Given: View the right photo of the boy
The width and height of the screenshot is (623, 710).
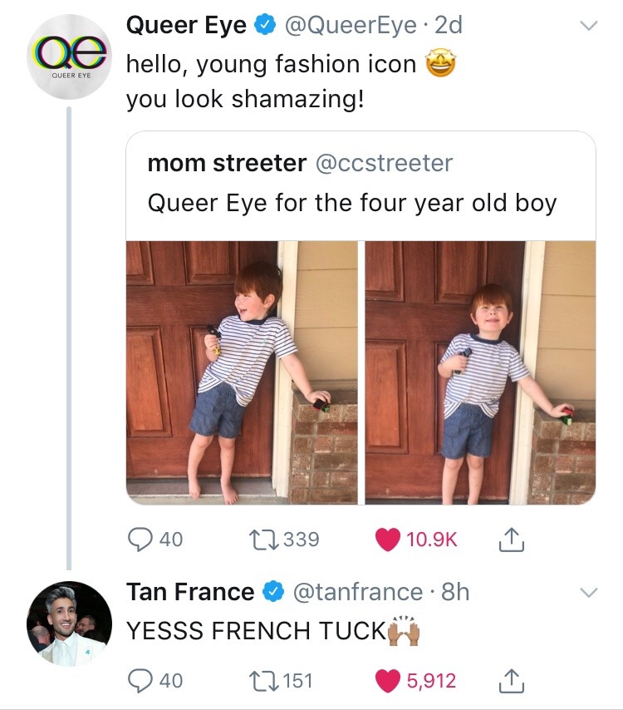Looking at the screenshot, I should point(480,372).
